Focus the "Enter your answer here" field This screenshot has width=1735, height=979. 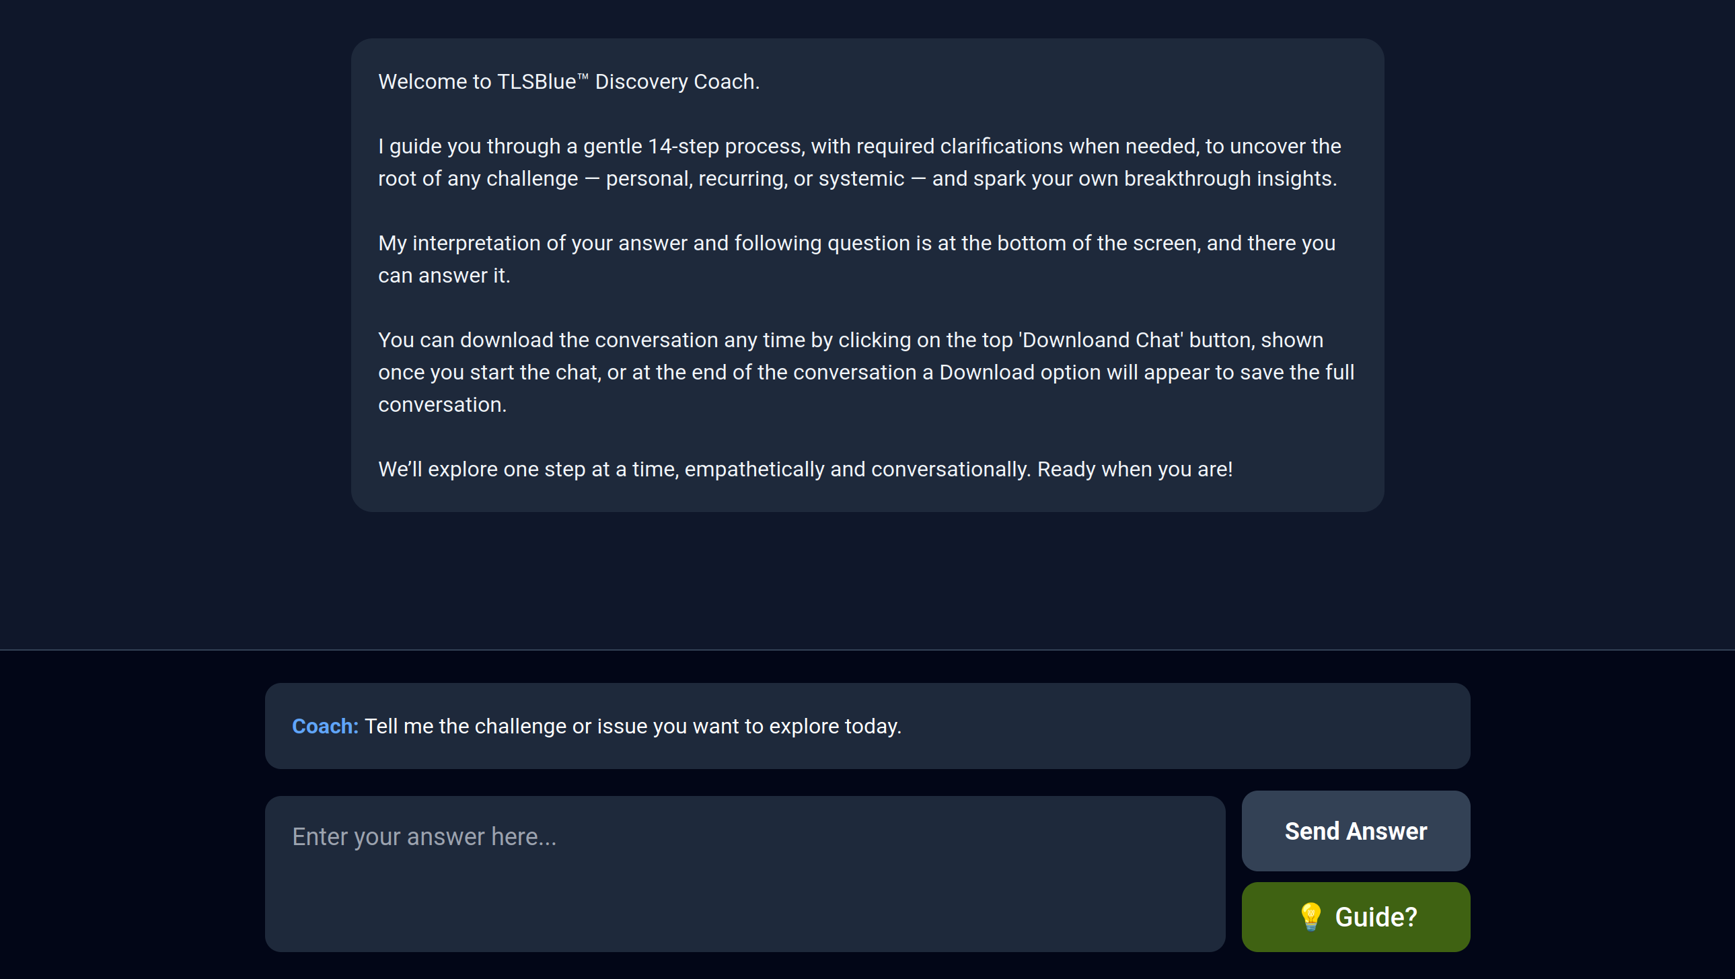pos(744,873)
